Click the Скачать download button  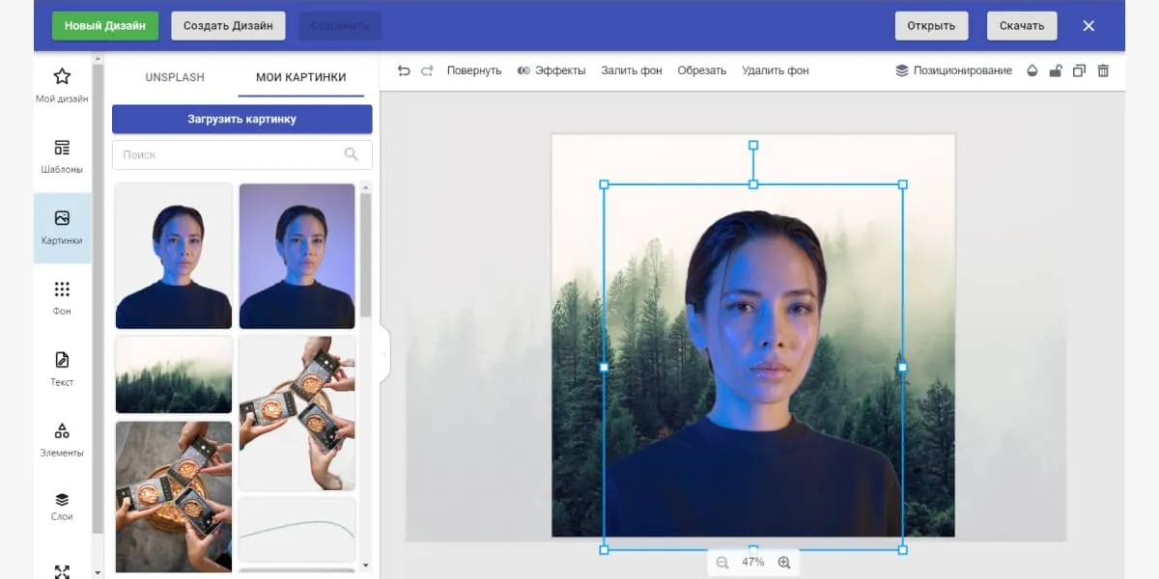[1022, 26]
